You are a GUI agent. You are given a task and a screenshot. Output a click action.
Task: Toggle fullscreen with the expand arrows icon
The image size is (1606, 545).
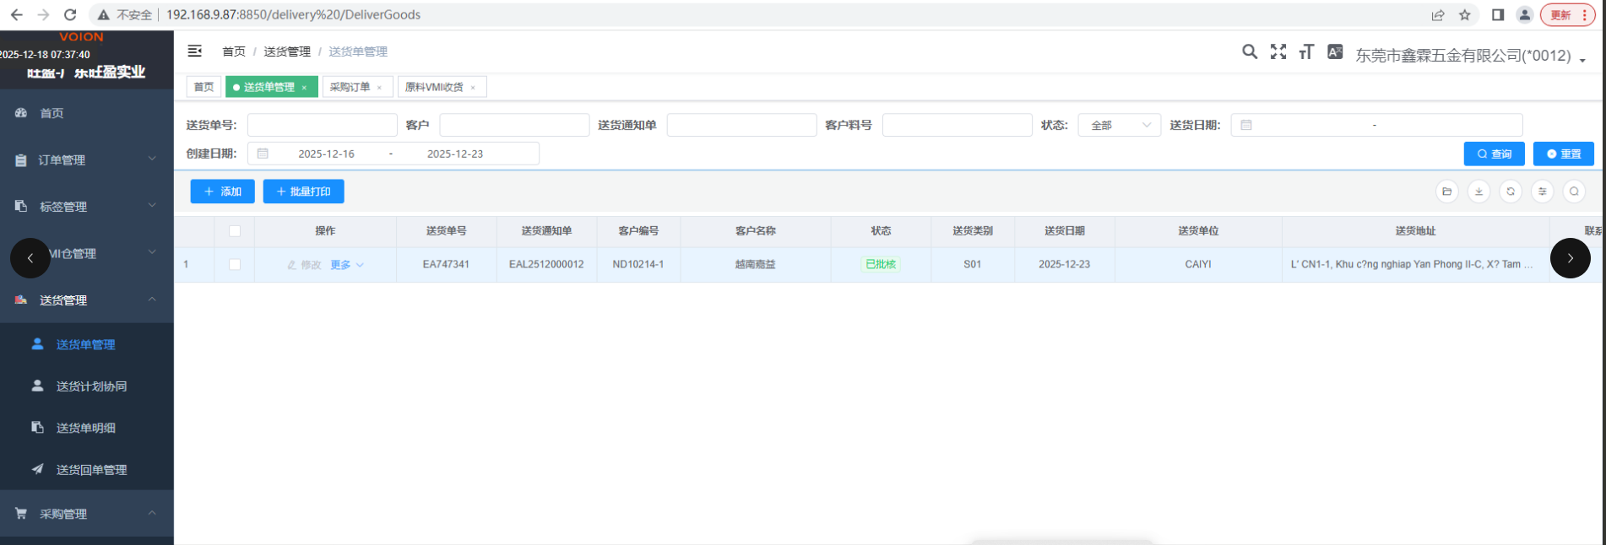click(1278, 51)
